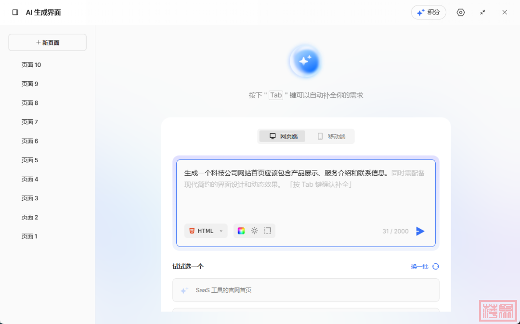520x324 pixels.
Task: Click the sparkle icon in SaaS suggestion
Action: point(184,290)
